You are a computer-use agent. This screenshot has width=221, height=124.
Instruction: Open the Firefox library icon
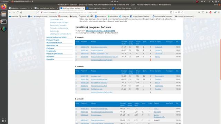199,12
